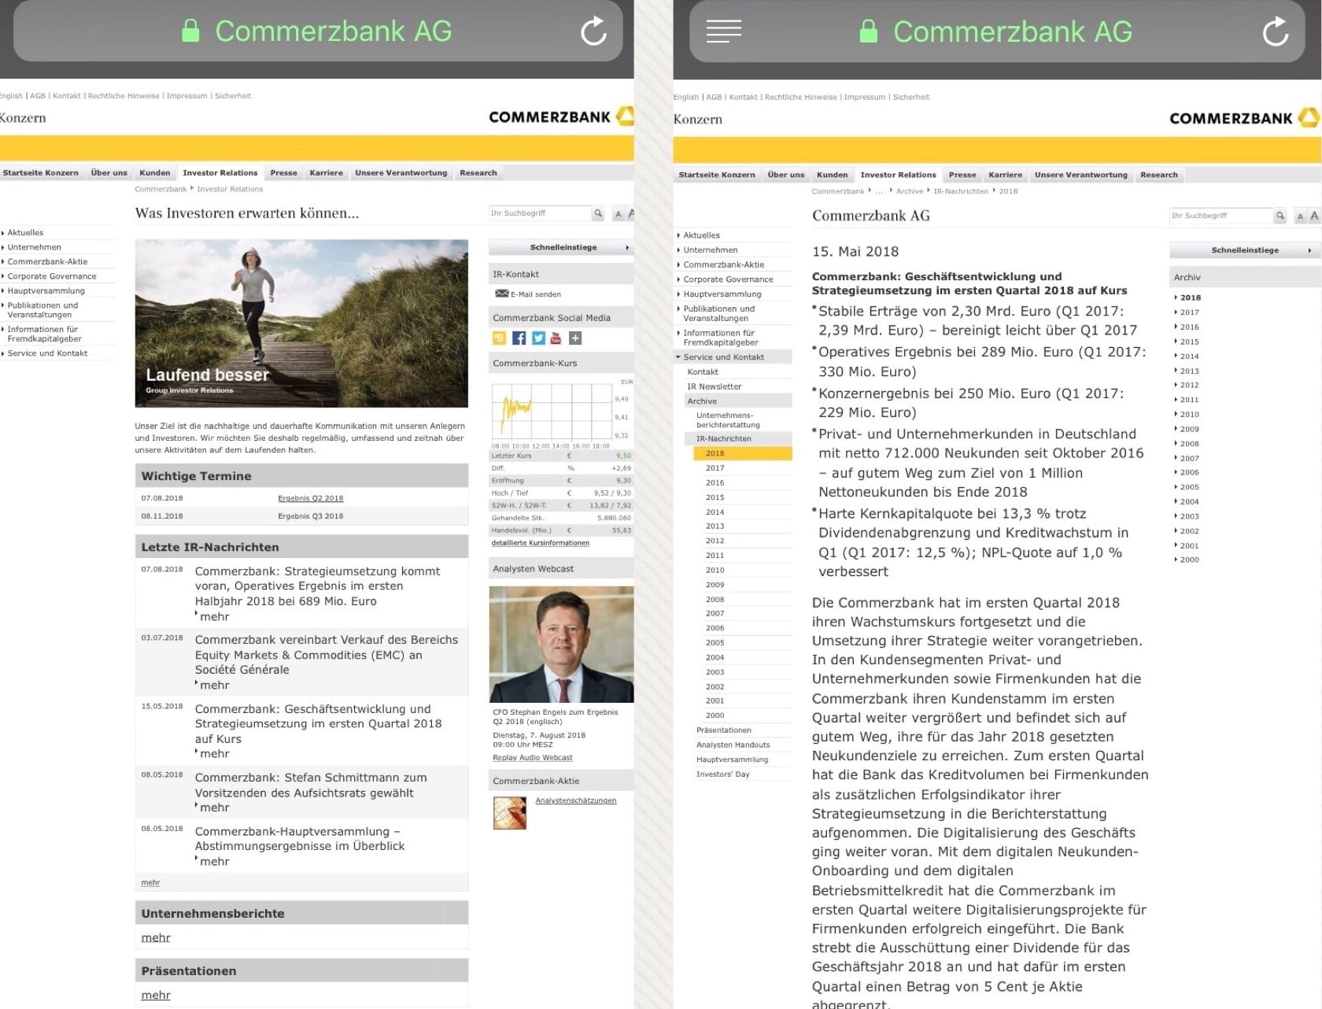Open detaillierte Kursinformationen link
This screenshot has height=1009, width=1322.
tap(540, 543)
